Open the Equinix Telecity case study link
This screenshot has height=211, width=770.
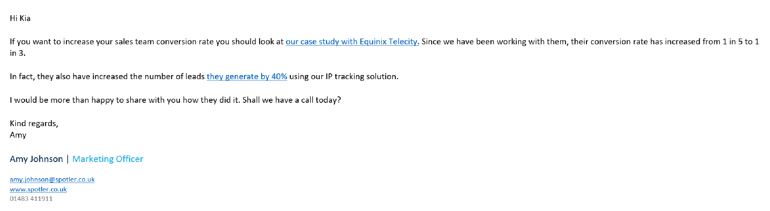352,42
